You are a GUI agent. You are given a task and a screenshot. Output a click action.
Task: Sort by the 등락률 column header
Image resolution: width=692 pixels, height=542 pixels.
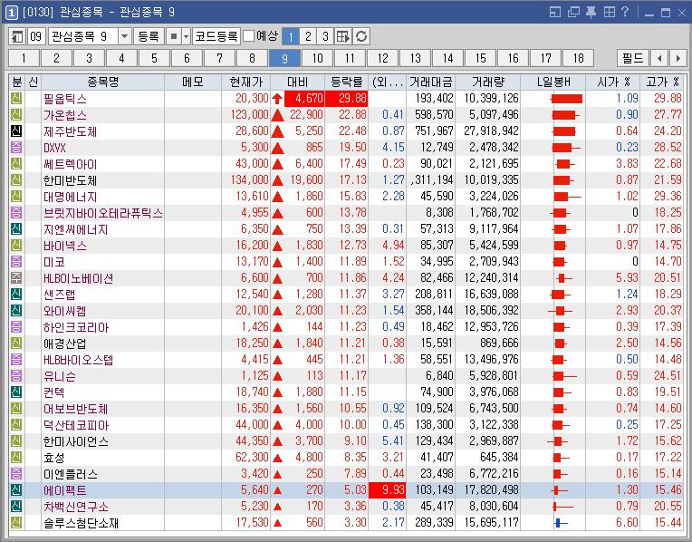click(x=346, y=82)
